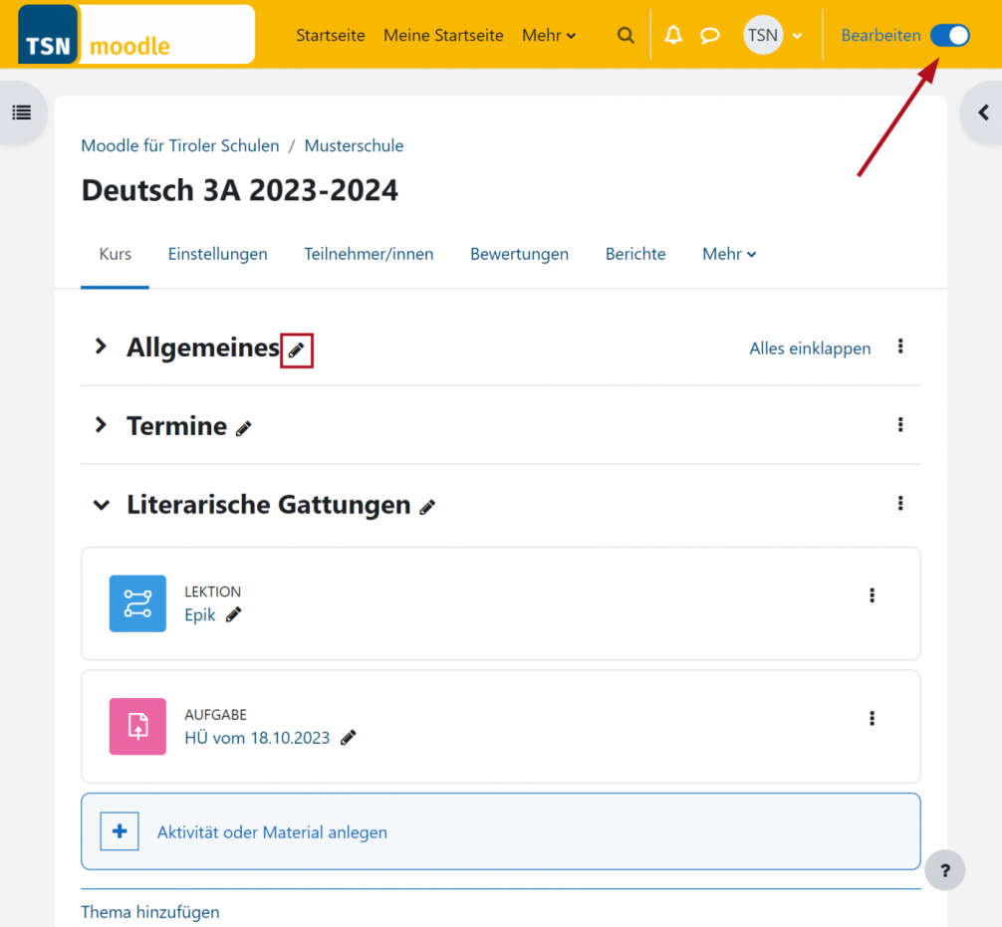Click the Lektion icon next to Epik

[x=137, y=603]
